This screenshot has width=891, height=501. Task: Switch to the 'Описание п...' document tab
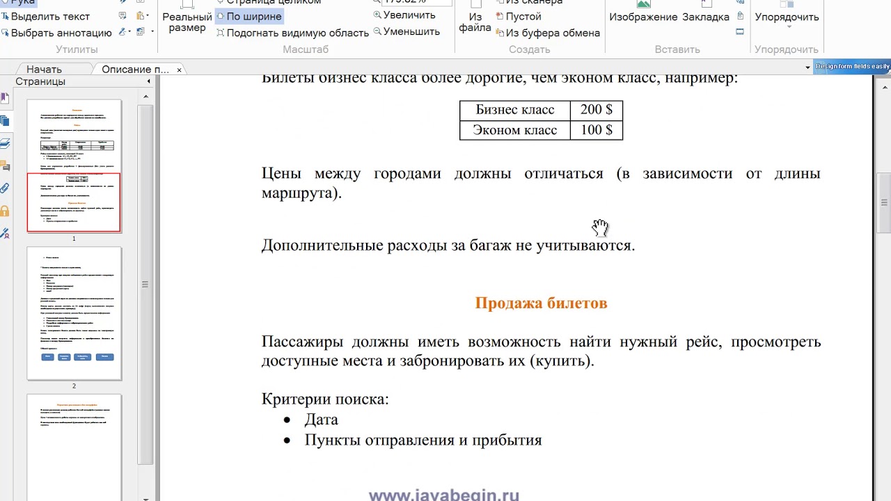point(135,70)
